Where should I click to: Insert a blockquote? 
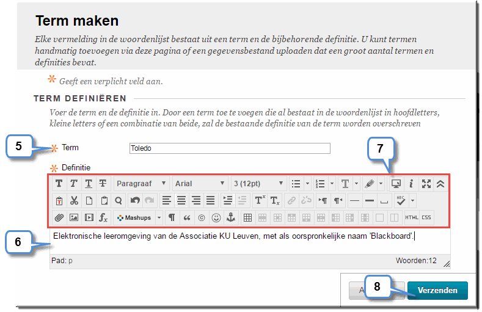[x=186, y=218]
